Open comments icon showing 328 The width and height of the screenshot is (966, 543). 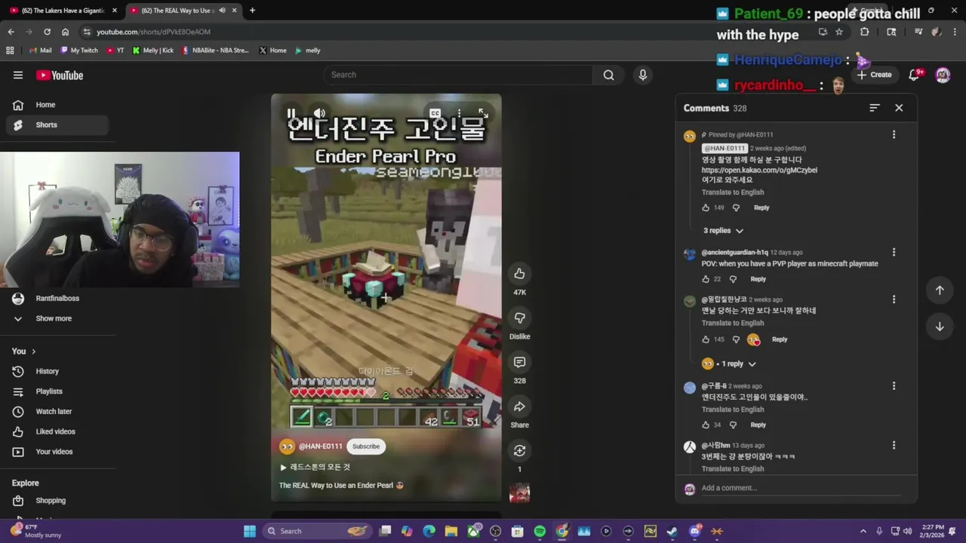tap(519, 362)
